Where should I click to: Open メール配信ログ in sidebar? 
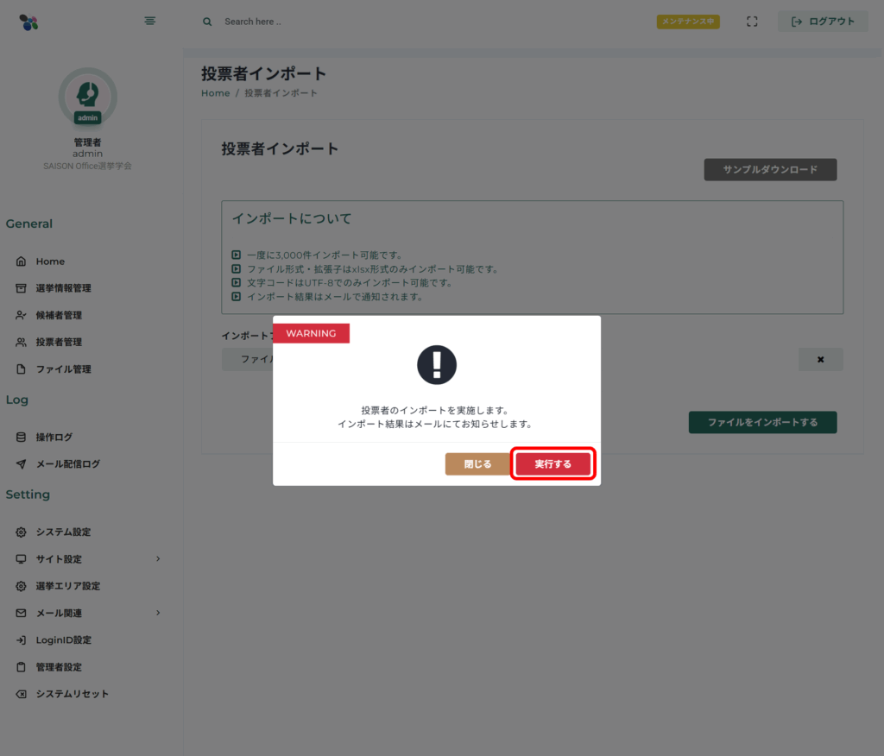[x=67, y=464]
